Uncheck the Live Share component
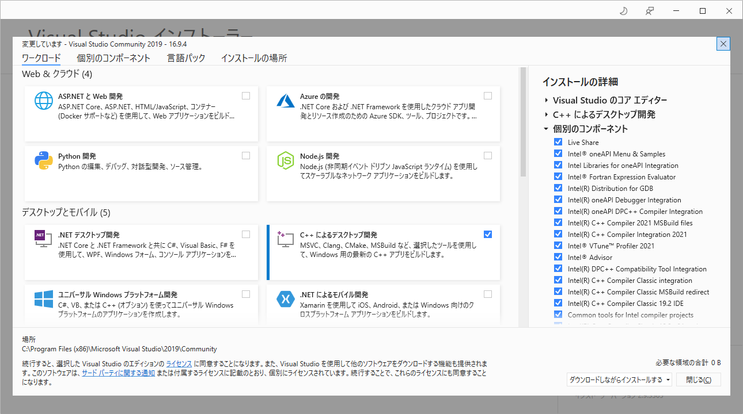The width and height of the screenshot is (743, 414). (x=558, y=142)
